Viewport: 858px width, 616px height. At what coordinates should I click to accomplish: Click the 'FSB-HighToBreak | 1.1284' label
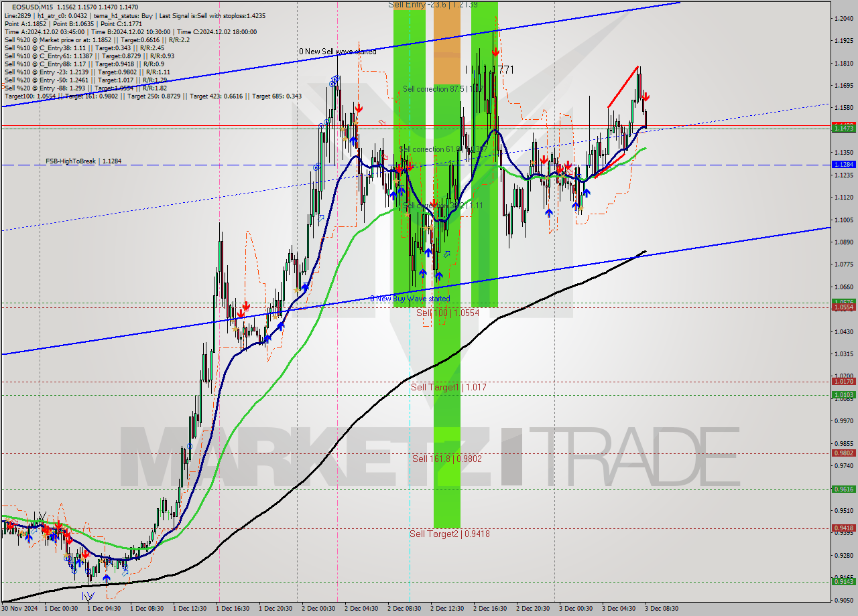point(83,161)
